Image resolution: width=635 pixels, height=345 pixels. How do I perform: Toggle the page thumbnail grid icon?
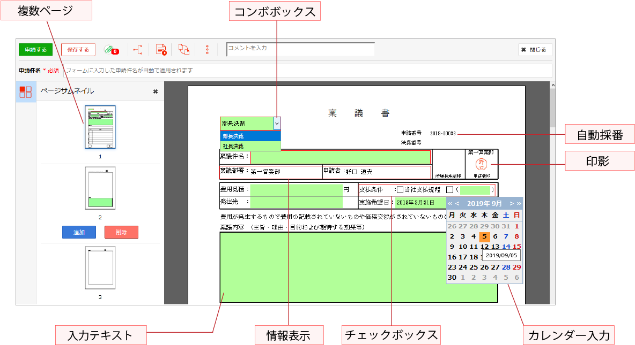pos(26,91)
